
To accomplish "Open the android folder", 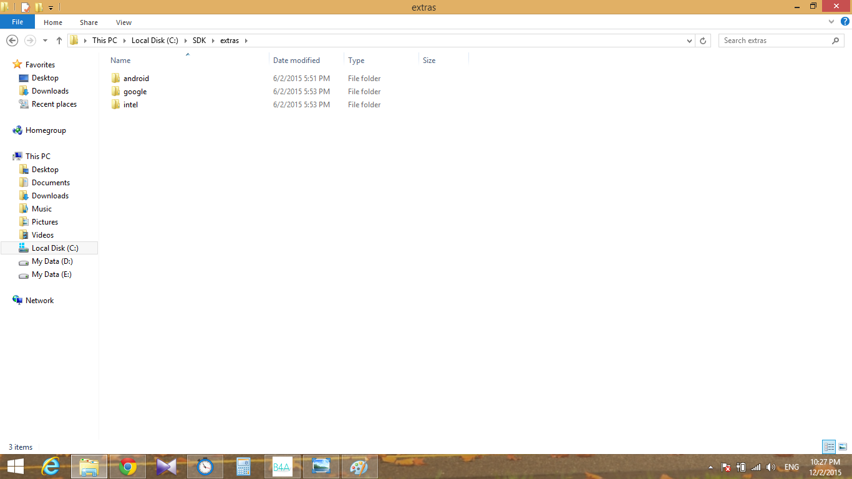I will tap(136, 79).
